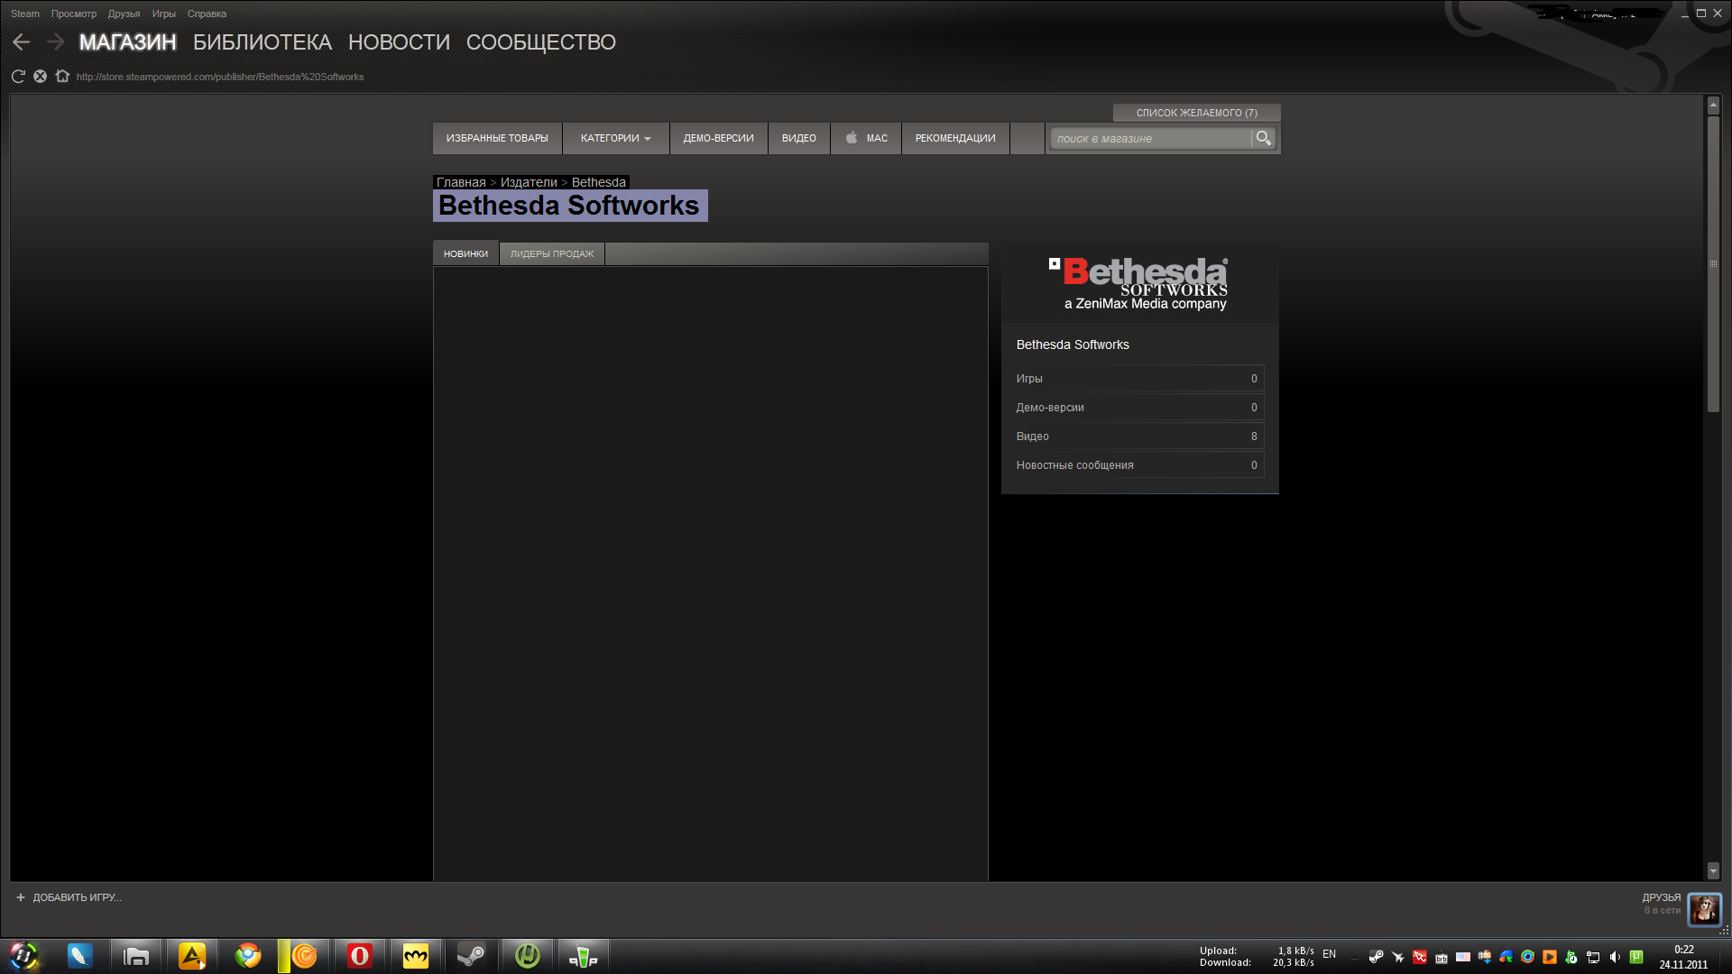Reload the store page
Viewport: 1732px width, 974px height.
coord(18,77)
